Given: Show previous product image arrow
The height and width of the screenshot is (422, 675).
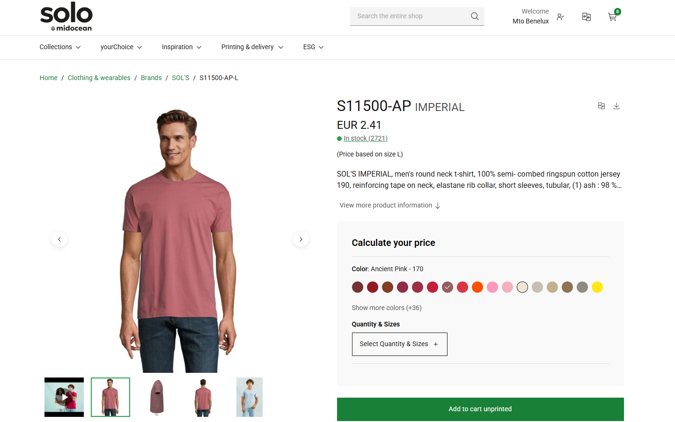Looking at the screenshot, I should tap(59, 239).
